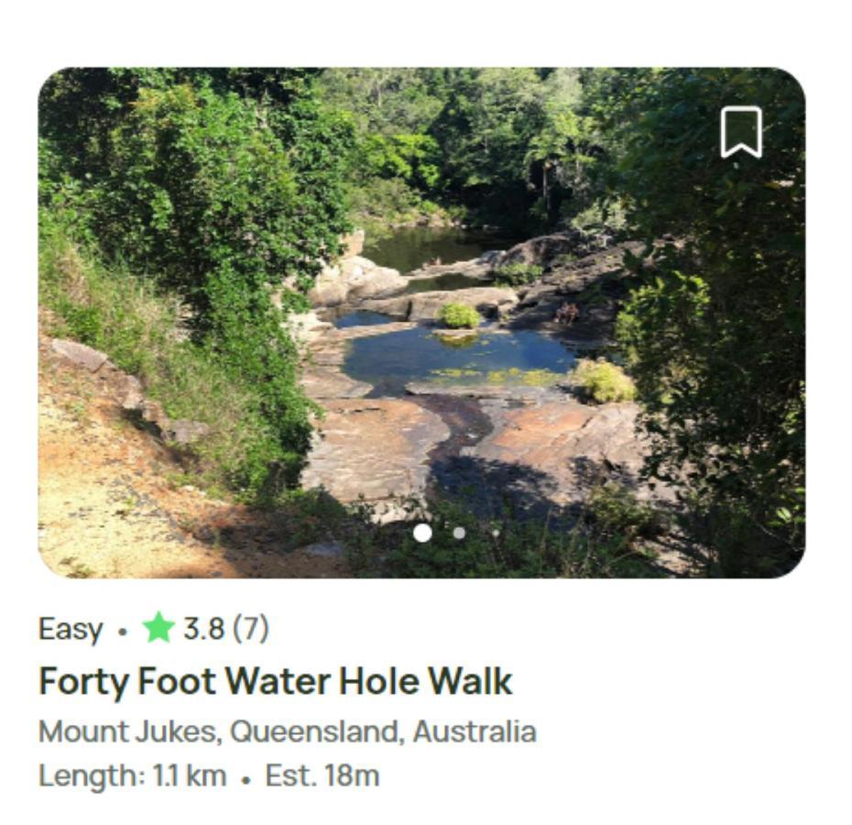Open the water hole trail photo
The width and height of the screenshot is (852, 825).
point(421,323)
